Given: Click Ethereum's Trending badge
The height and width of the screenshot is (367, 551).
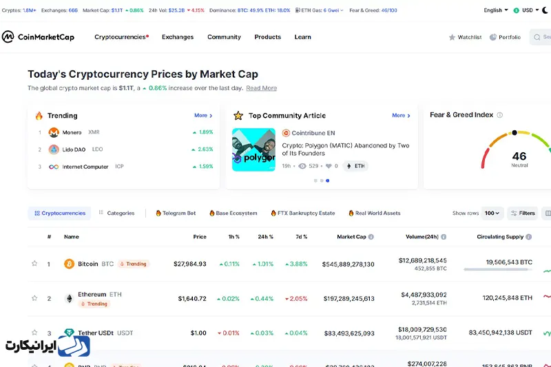Looking at the screenshot, I should [94, 304].
